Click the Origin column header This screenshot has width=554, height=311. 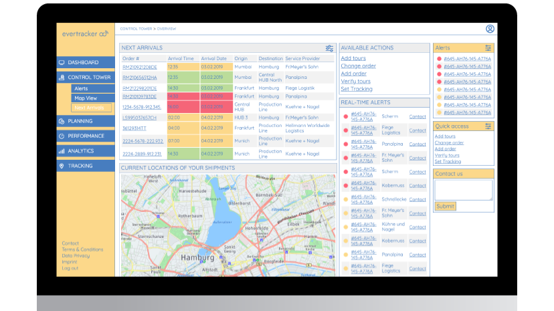tap(241, 59)
